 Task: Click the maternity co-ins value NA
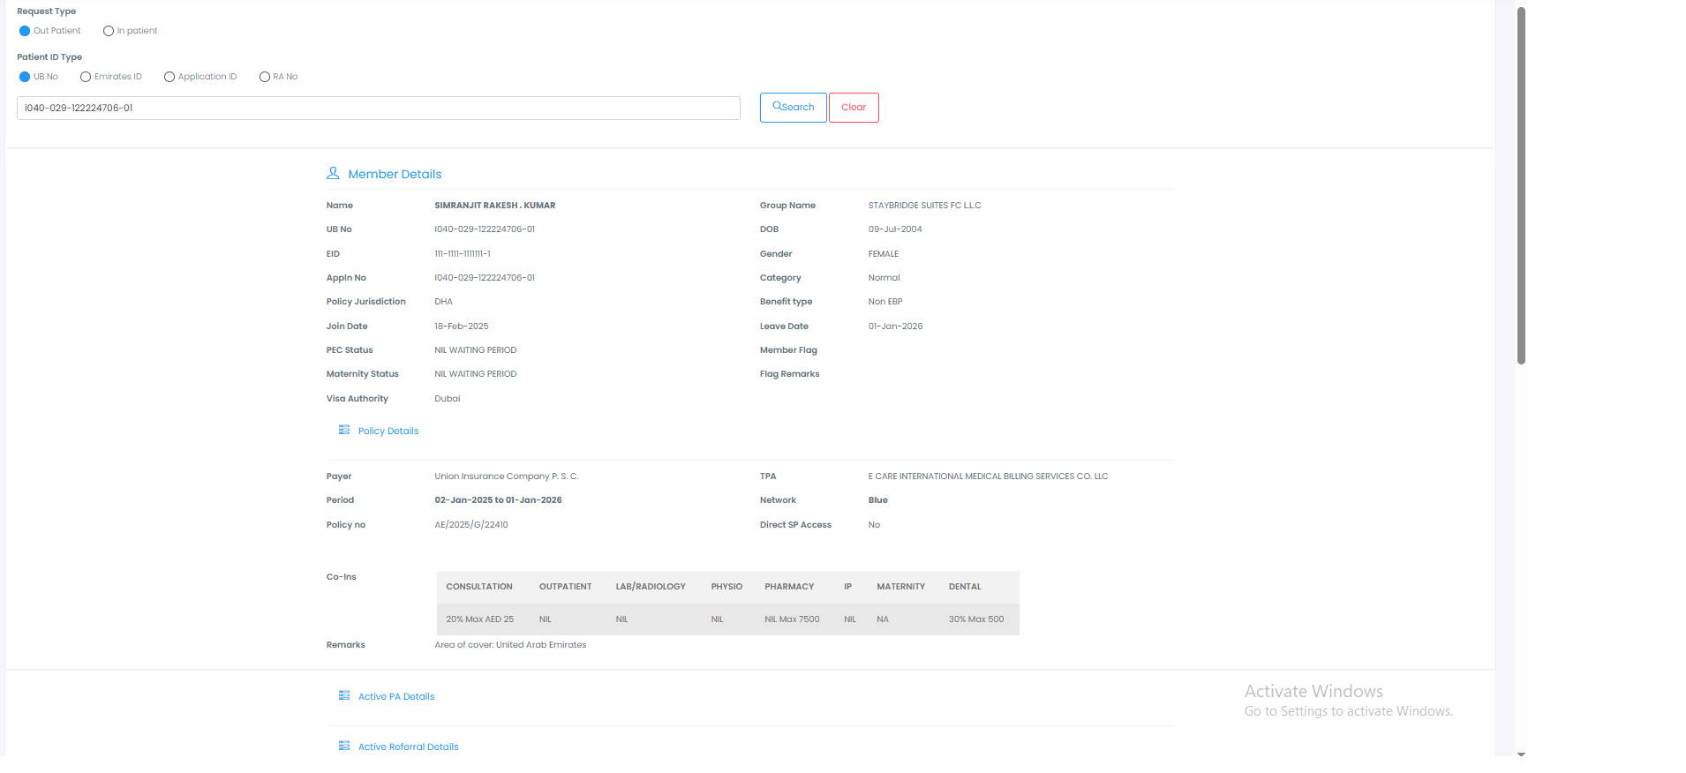[x=883, y=619]
